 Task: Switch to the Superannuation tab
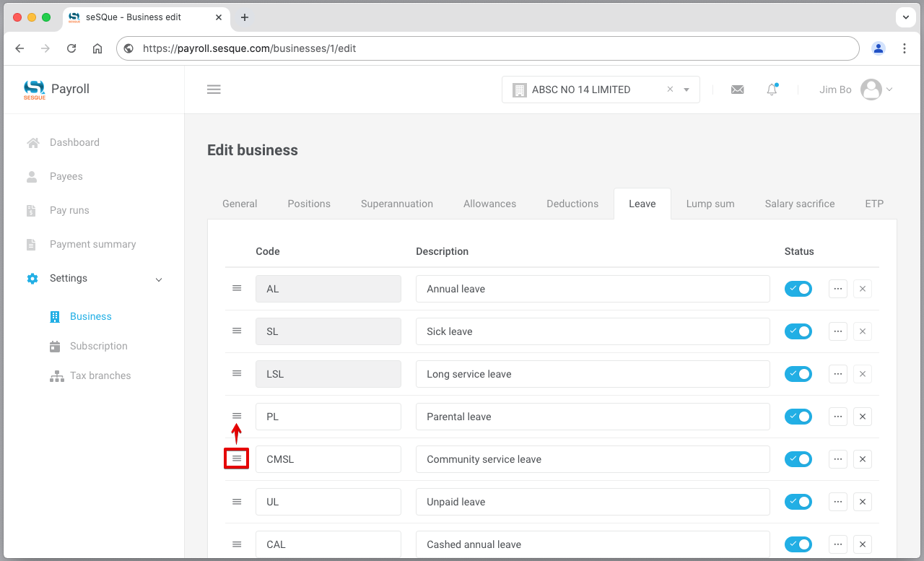[396, 204]
